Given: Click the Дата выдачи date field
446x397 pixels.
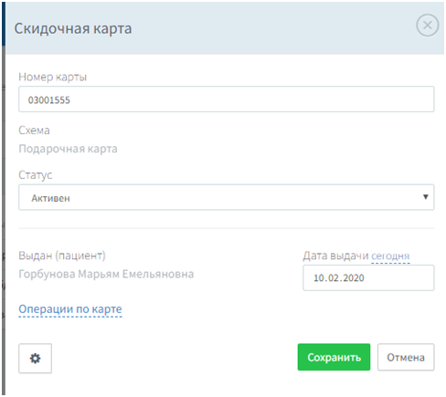Looking at the screenshot, I should tap(368, 277).
